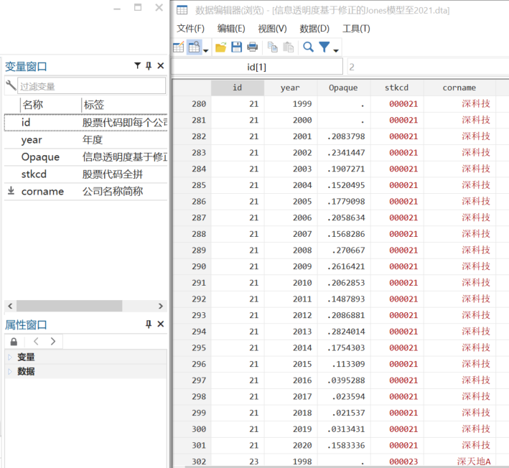The image size is (509, 468).
Task: Open the filter observations dropdown arrow
Action: [336, 50]
